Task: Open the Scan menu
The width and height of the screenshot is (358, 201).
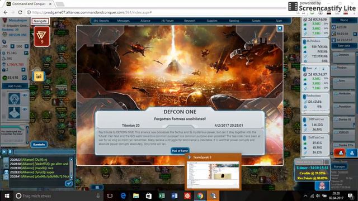Action: (x=279, y=21)
